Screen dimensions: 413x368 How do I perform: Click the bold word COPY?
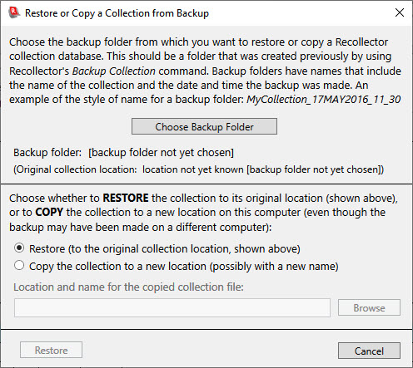49,212
